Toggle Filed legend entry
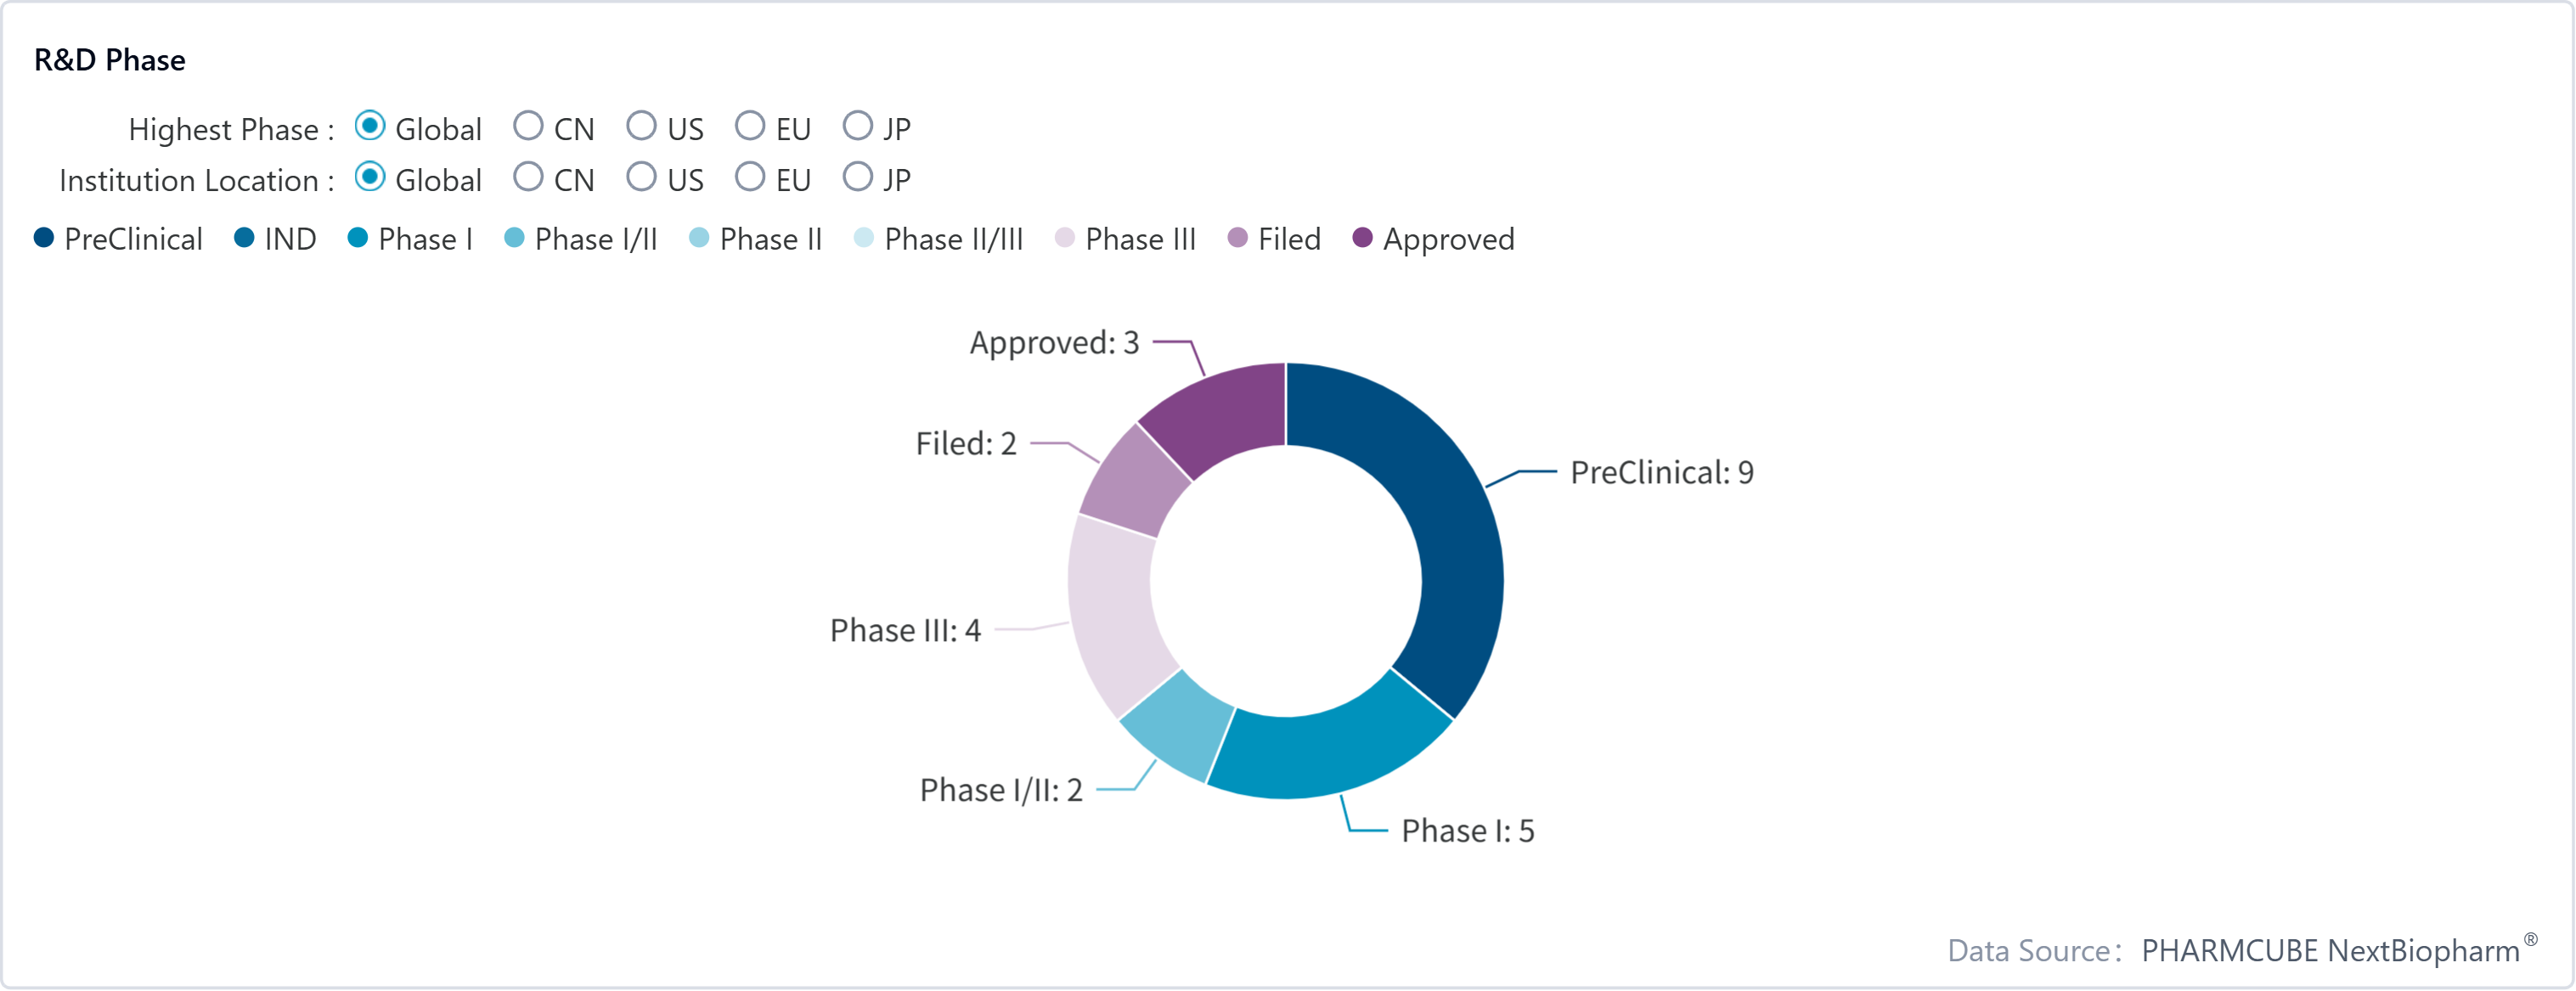 coord(1274,239)
